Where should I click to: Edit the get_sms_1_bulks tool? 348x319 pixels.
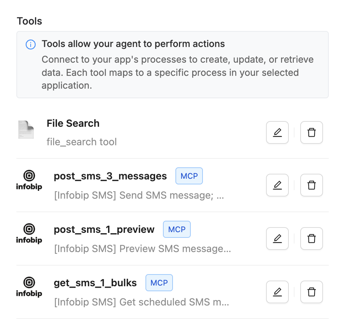tap(277, 292)
